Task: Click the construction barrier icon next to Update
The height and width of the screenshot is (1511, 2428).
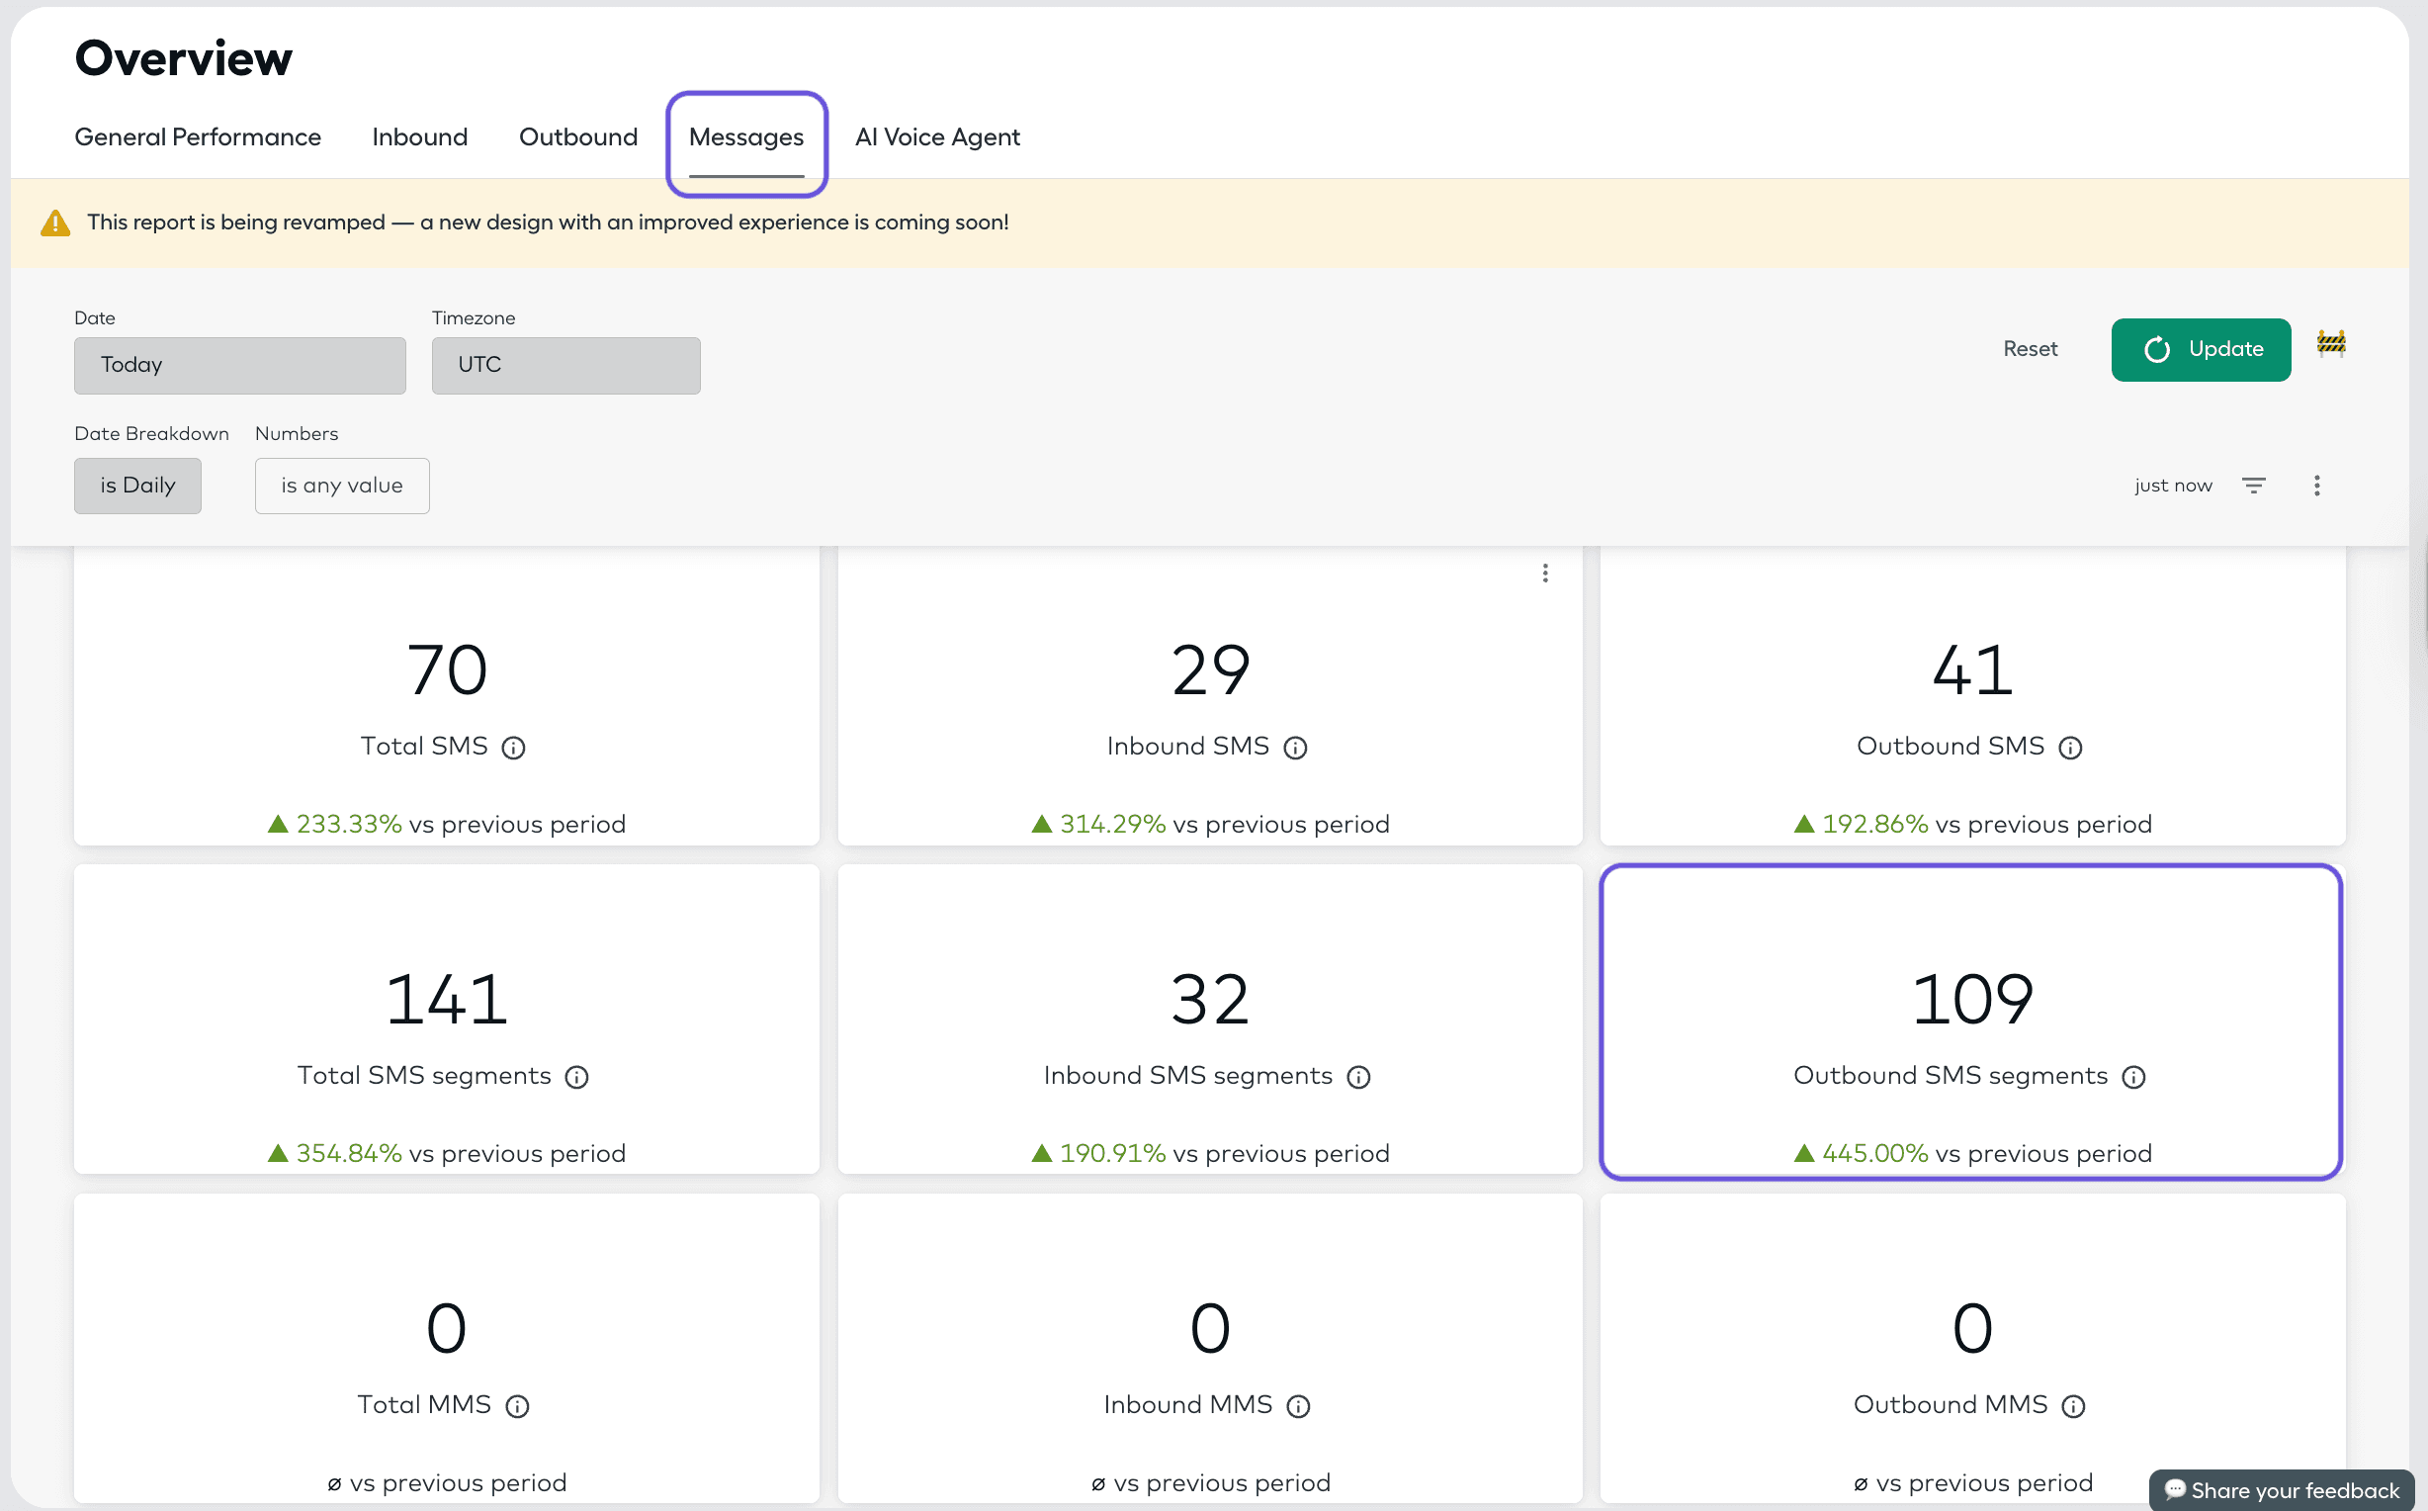Action: pos(2331,344)
